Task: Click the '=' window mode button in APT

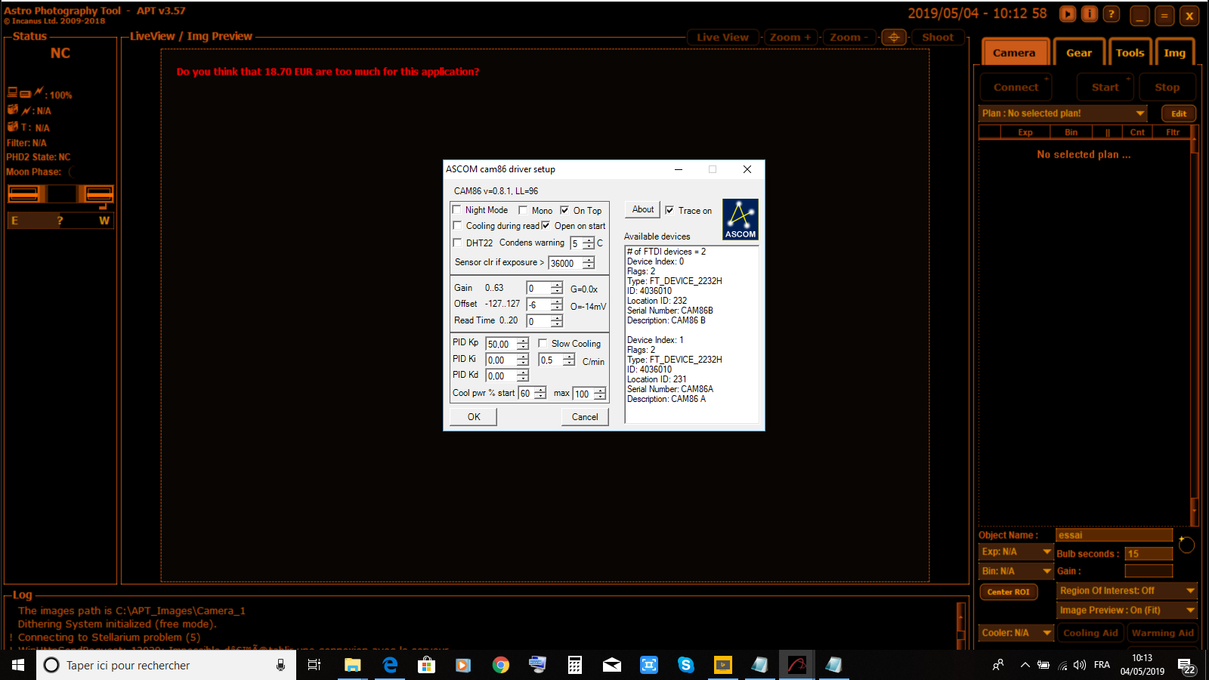Action: (1164, 16)
